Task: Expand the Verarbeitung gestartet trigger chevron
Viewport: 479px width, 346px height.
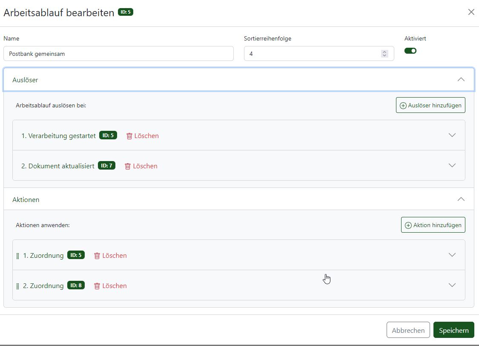Action: pyautogui.click(x=452, y=135)
